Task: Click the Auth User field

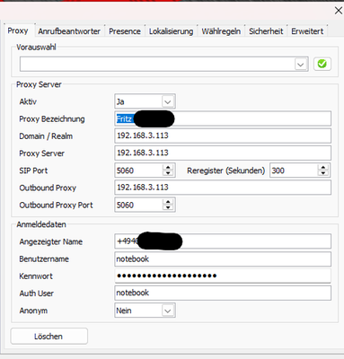Action: coord(223,293)
